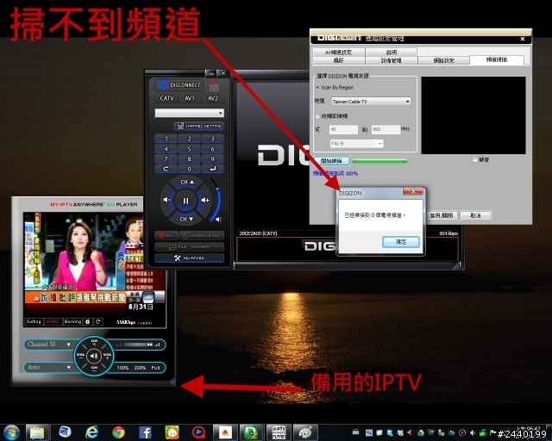Open File Manager on remote panel
The image size is (552, 441).
190,246
